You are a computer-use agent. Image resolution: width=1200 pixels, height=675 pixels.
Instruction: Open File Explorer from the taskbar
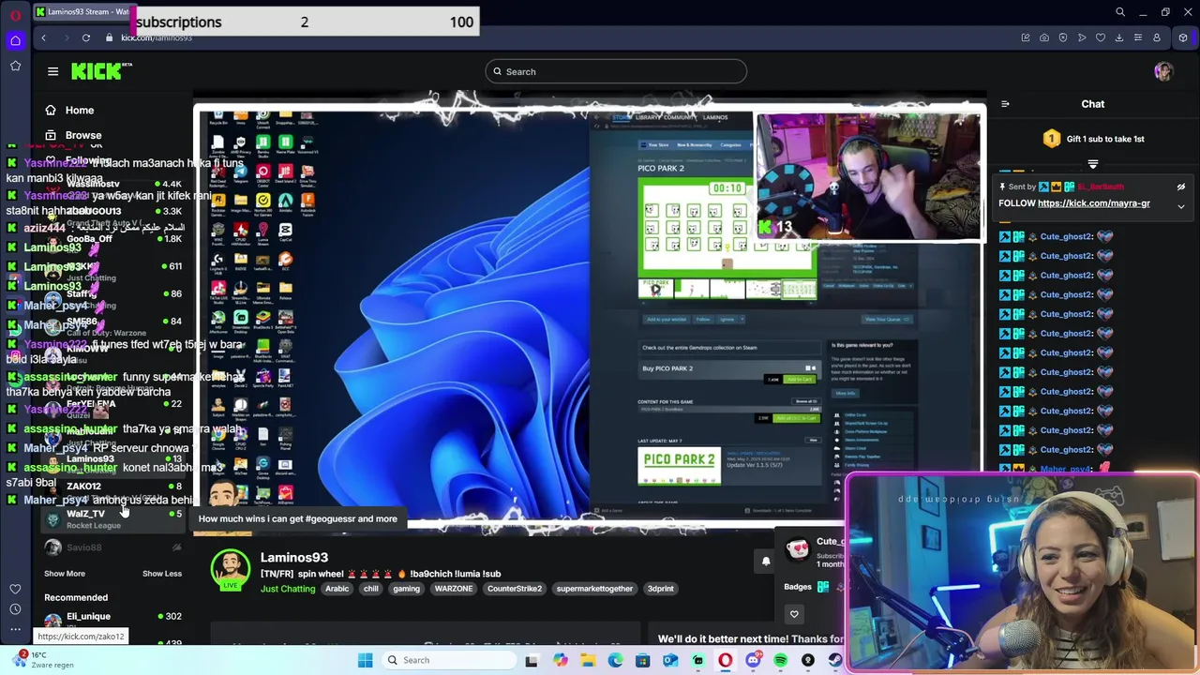pos(587,660)
